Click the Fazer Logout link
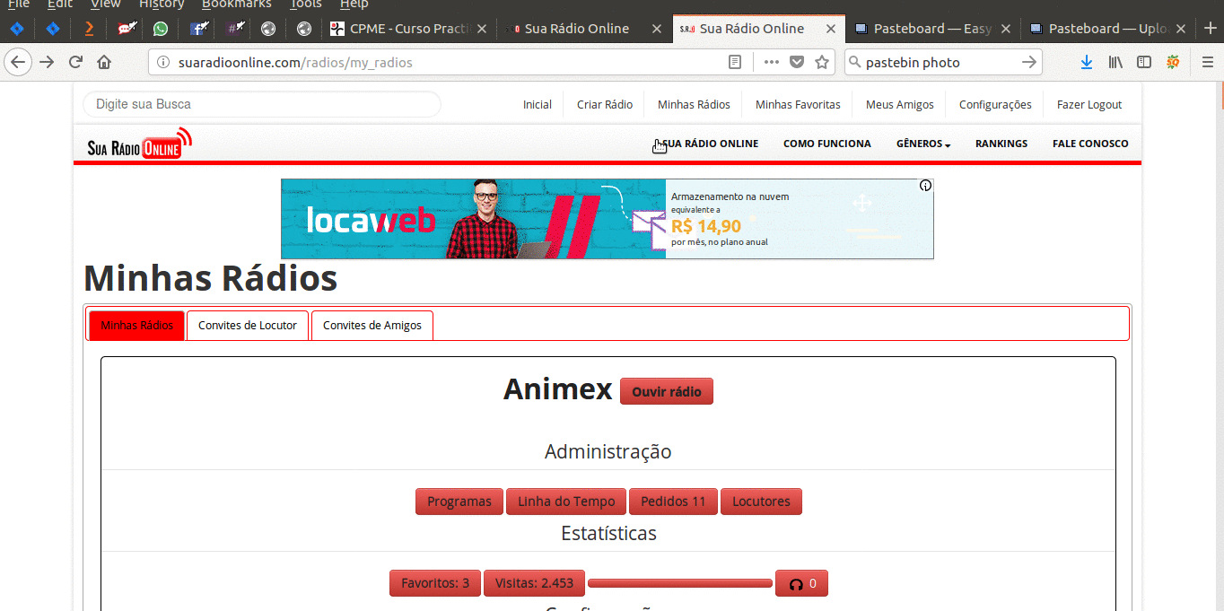1224x611 pixels. pos(1089,105)
